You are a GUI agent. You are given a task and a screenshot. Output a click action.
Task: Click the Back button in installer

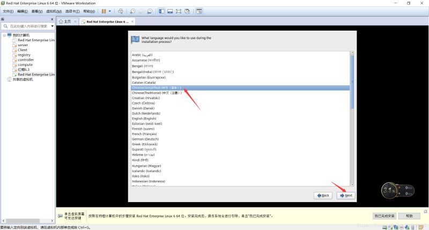coord(322,195)
